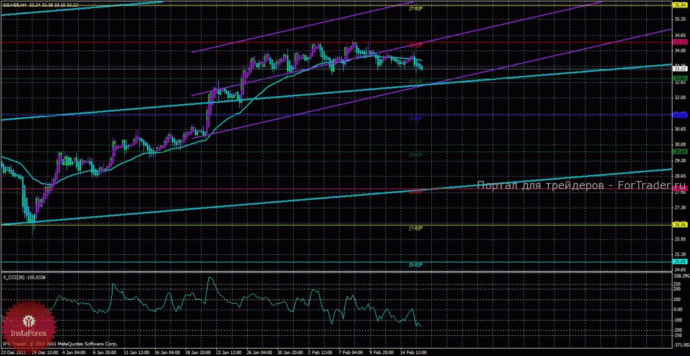Select the [4/8]P blue level label
This screenshot has width=690, height=356.
click(416, 118)
